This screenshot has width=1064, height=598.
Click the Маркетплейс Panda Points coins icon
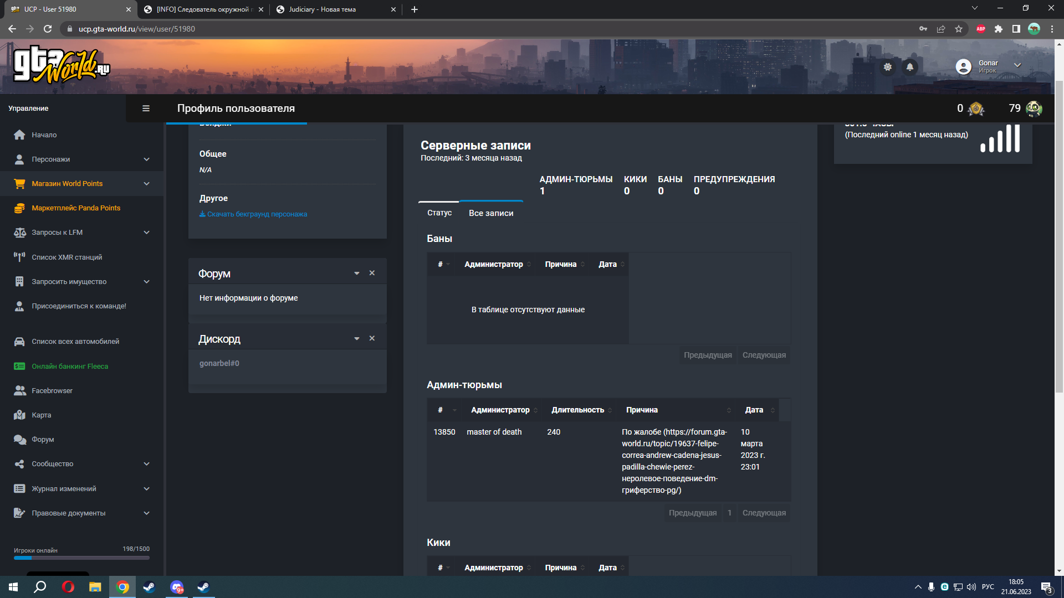pyautogui.click(x=19, y=208)
